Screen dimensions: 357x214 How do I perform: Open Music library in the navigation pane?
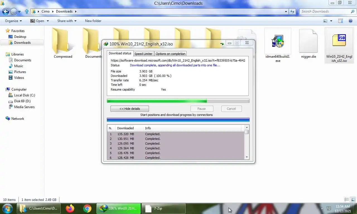(19, 66)
